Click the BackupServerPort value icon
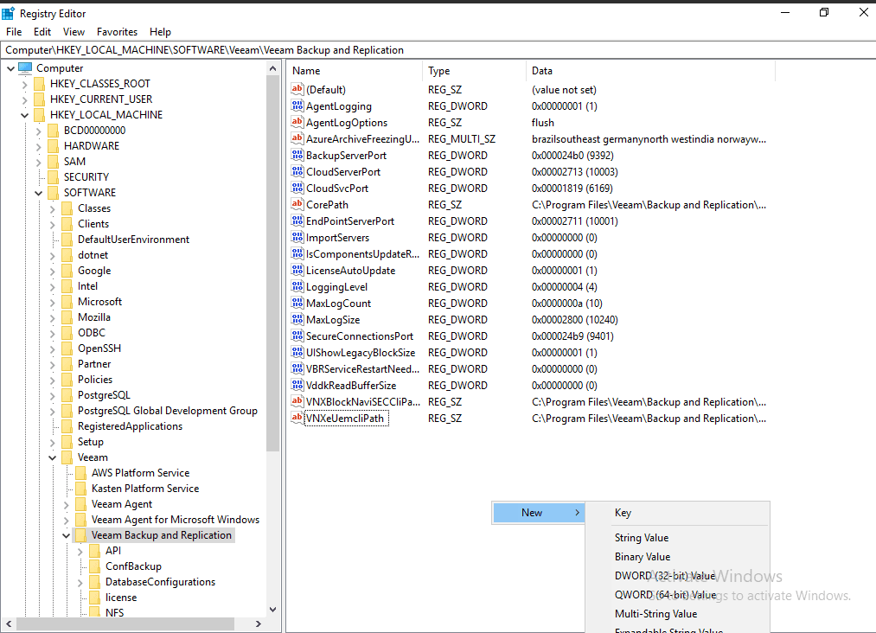Image resolution: width=876 pixels, height=633 pixels. tap(297, 156)
